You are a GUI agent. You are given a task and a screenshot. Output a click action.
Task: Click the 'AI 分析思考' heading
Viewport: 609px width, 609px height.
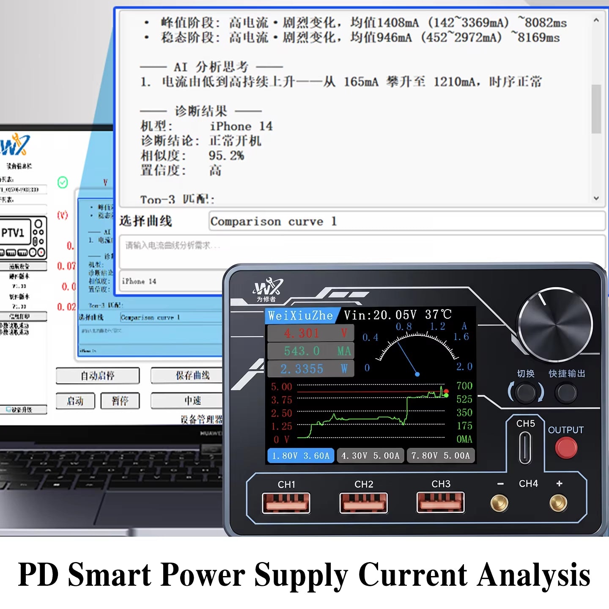(x=211, y=67)
